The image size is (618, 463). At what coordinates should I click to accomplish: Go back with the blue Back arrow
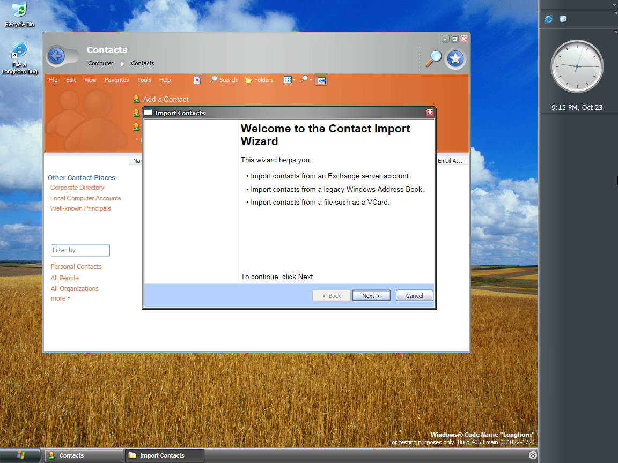[x=56, y=56]
